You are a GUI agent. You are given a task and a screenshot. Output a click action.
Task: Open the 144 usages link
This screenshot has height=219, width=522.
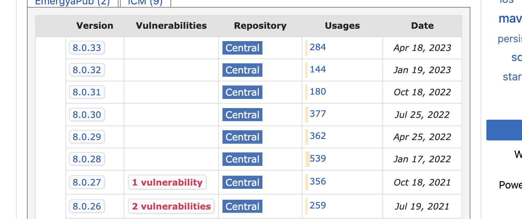(318, 69)
